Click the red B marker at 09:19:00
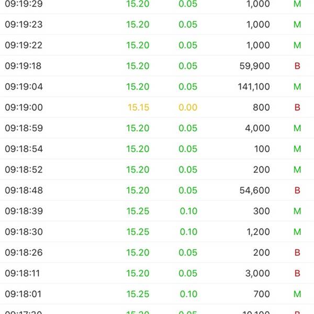314x314 pixels. point(297,107)
